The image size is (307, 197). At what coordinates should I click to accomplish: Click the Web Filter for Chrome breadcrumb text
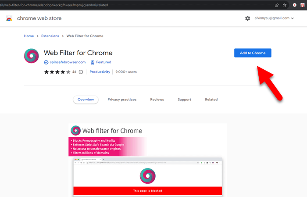85,36
